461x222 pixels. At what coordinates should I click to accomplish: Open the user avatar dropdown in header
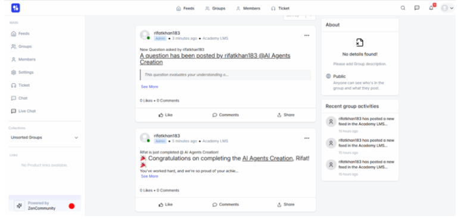coord(447,8)
